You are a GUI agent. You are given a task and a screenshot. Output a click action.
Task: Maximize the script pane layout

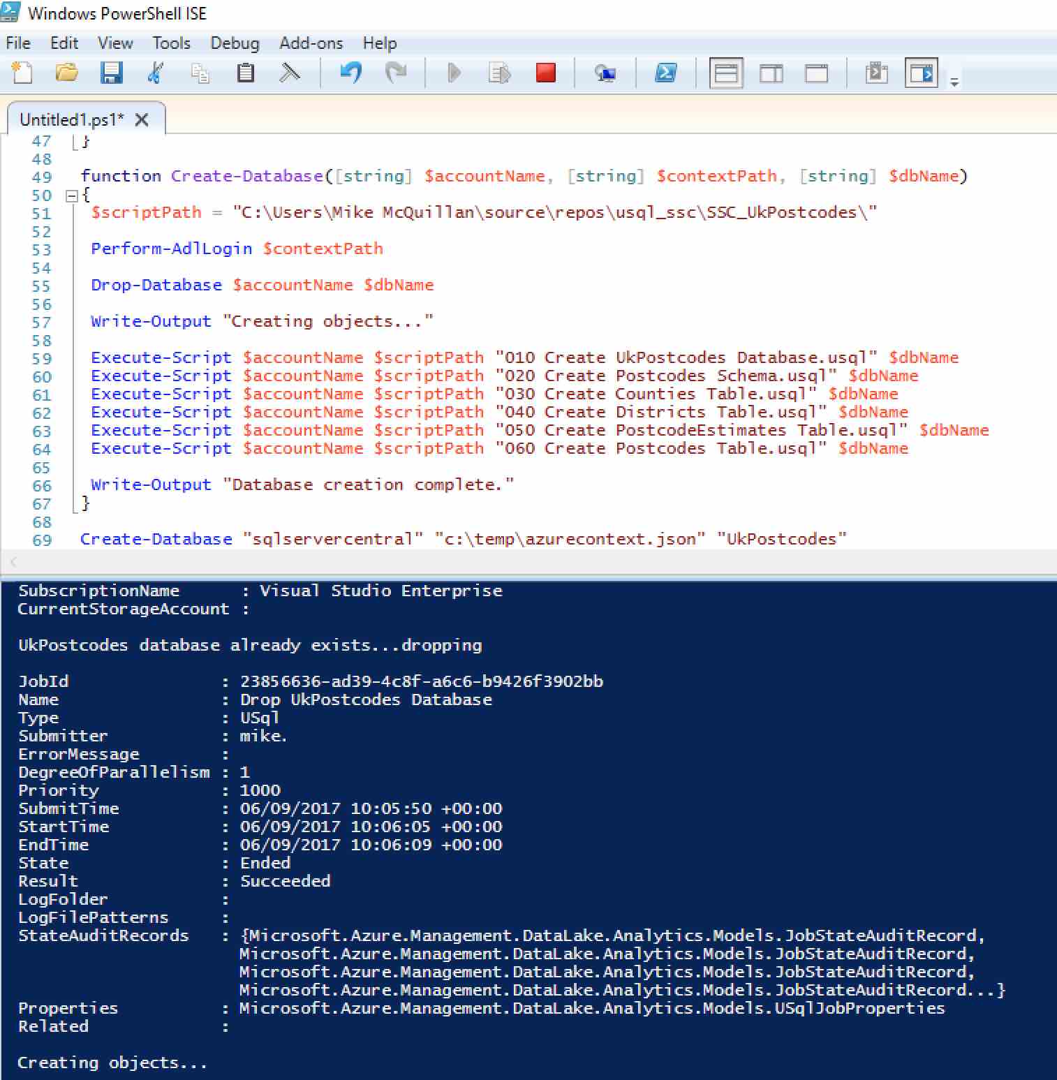click(x=815, y=73)
